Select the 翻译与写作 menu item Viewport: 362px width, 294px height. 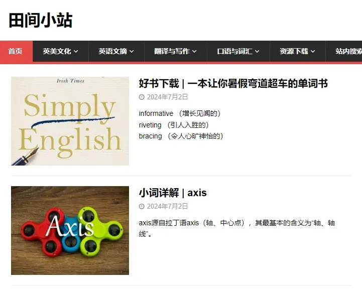click(x=176, y=51)
